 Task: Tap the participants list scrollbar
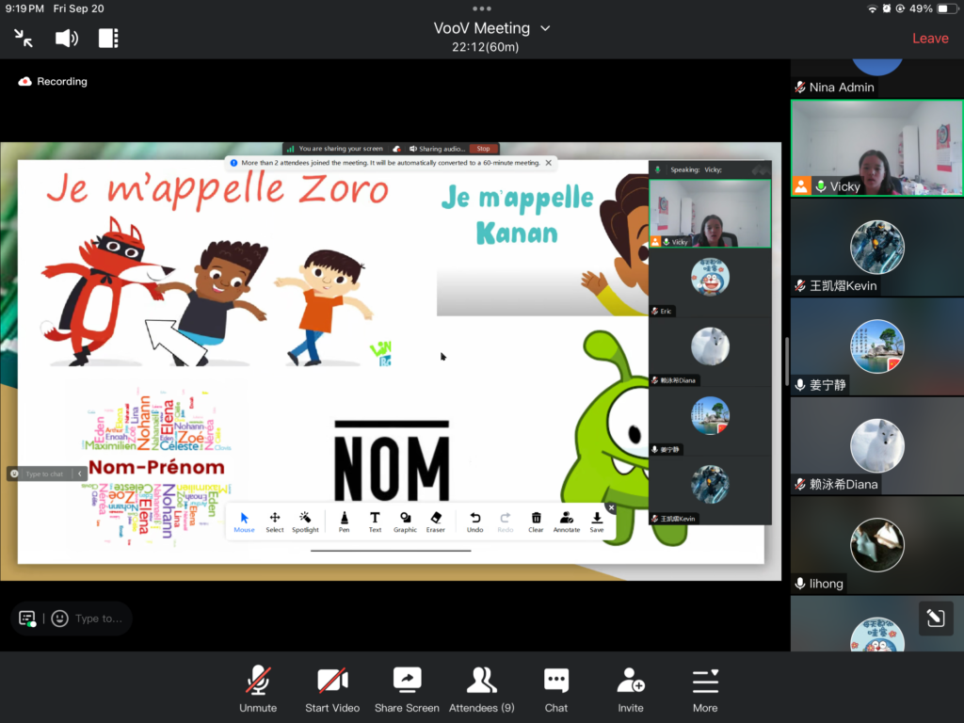tap(787, 361)
